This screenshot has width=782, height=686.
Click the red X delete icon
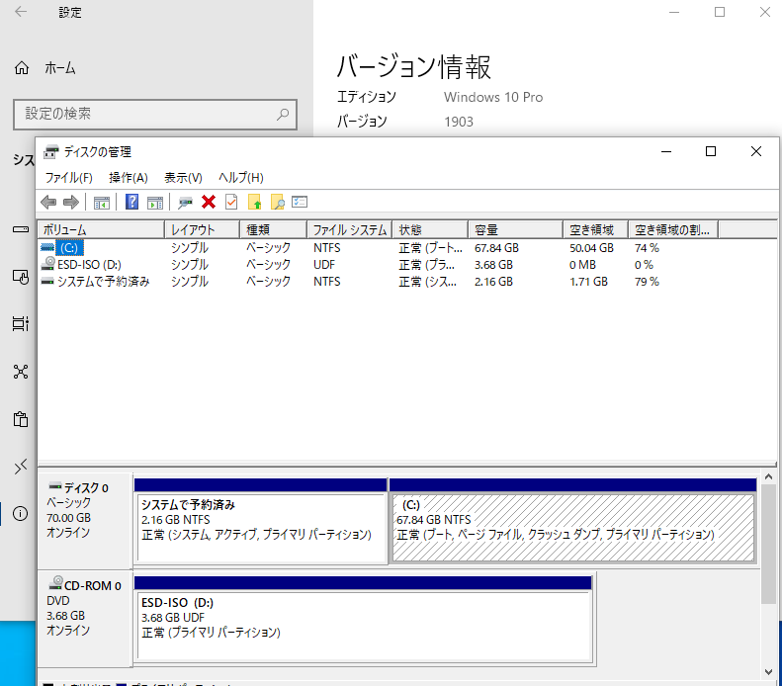209,202
